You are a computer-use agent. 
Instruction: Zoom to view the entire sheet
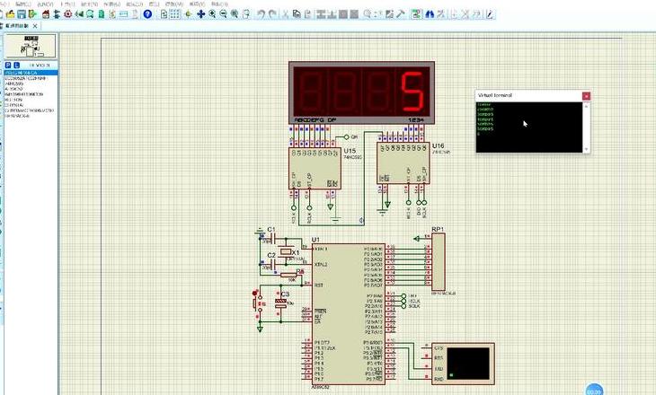(235, 14)
